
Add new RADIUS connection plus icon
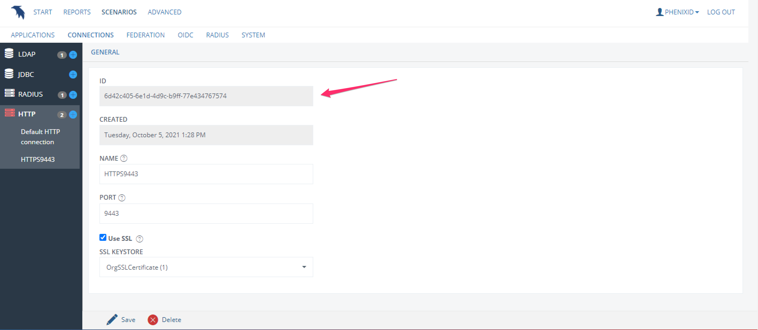[73, 95]
